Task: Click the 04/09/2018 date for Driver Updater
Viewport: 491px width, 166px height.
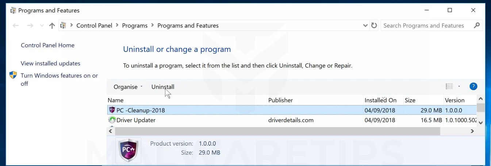Action: click(380, 120)
